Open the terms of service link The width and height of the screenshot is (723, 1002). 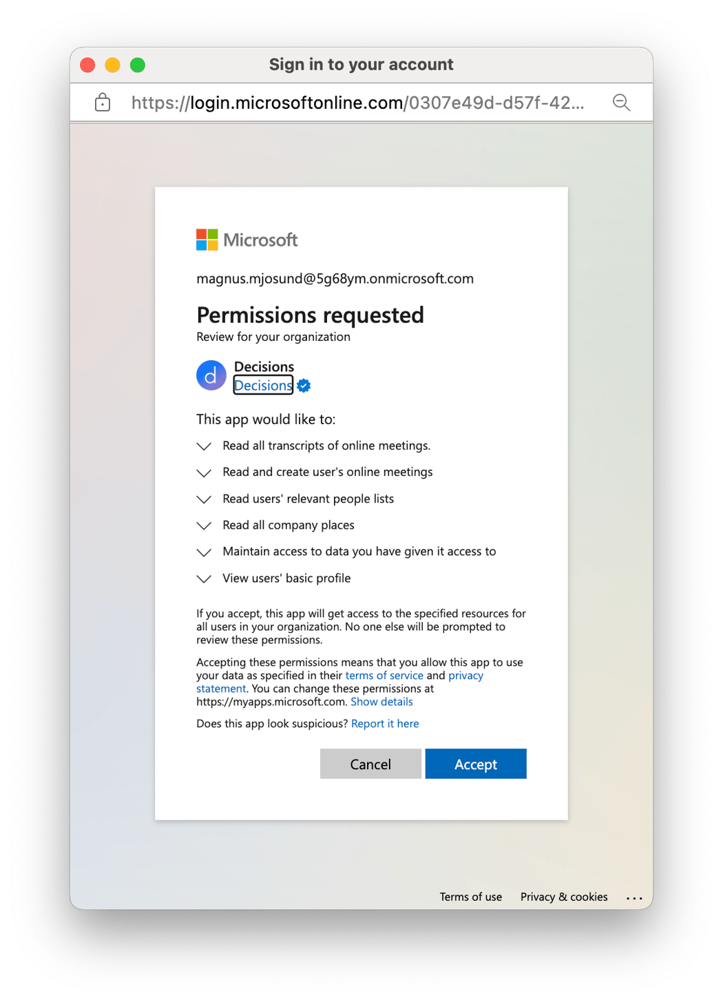[384, 676]
